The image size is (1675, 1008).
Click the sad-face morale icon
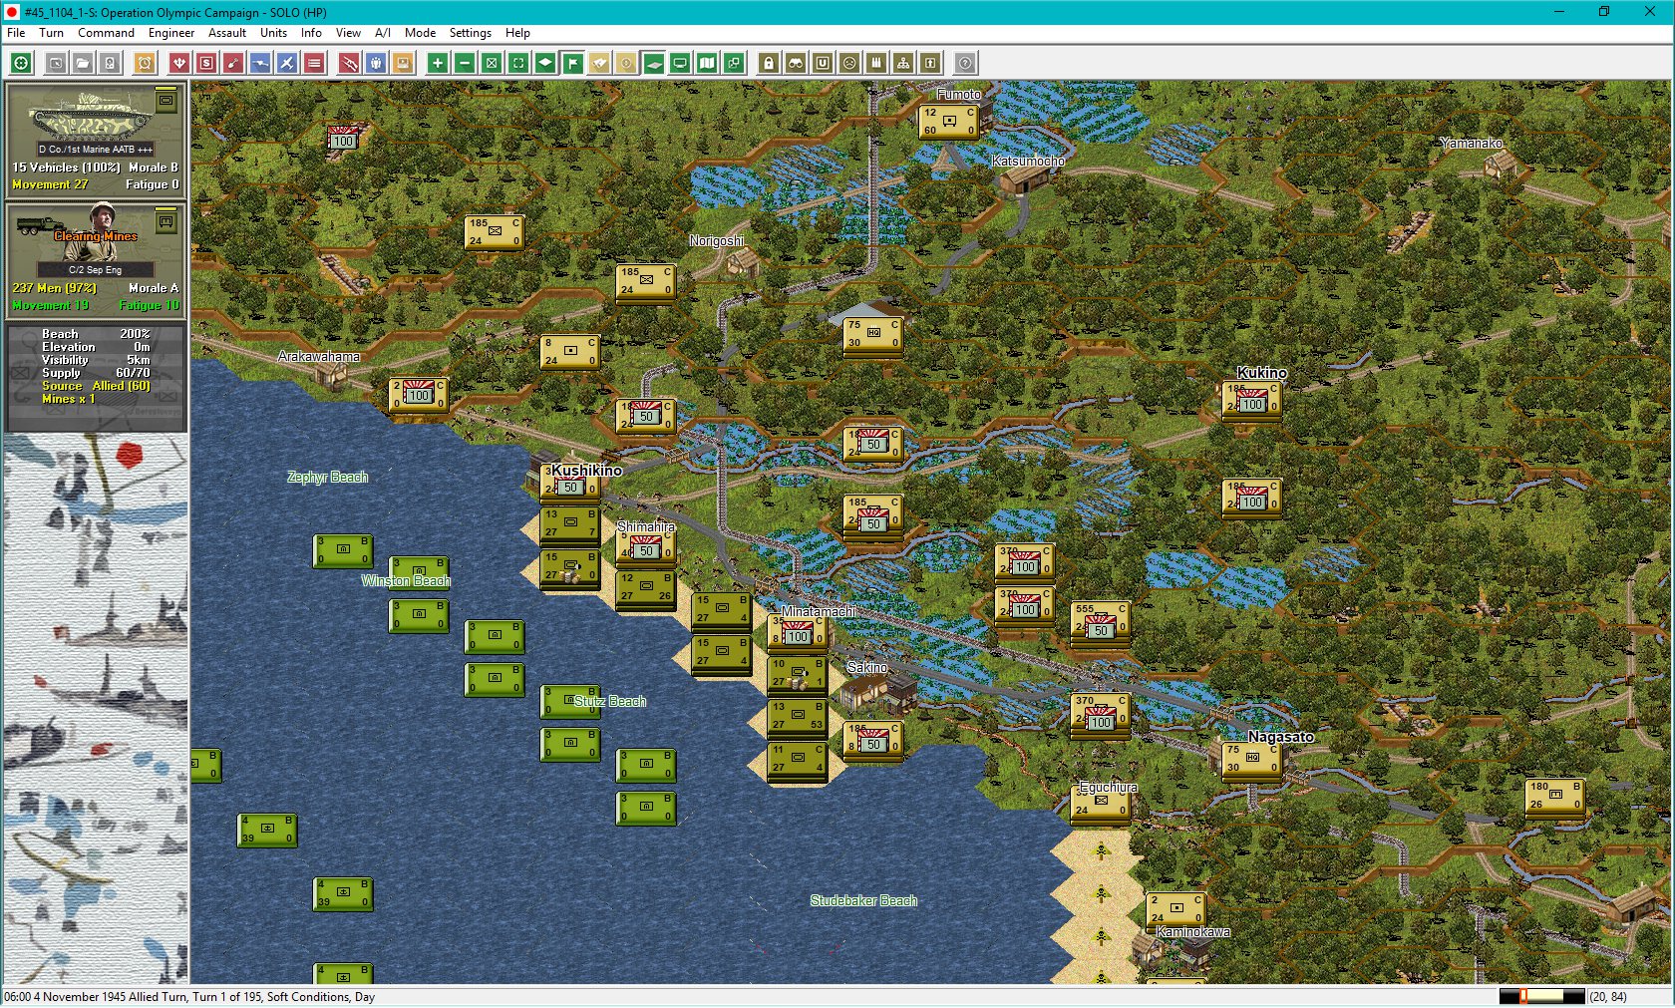pos(849,63)
